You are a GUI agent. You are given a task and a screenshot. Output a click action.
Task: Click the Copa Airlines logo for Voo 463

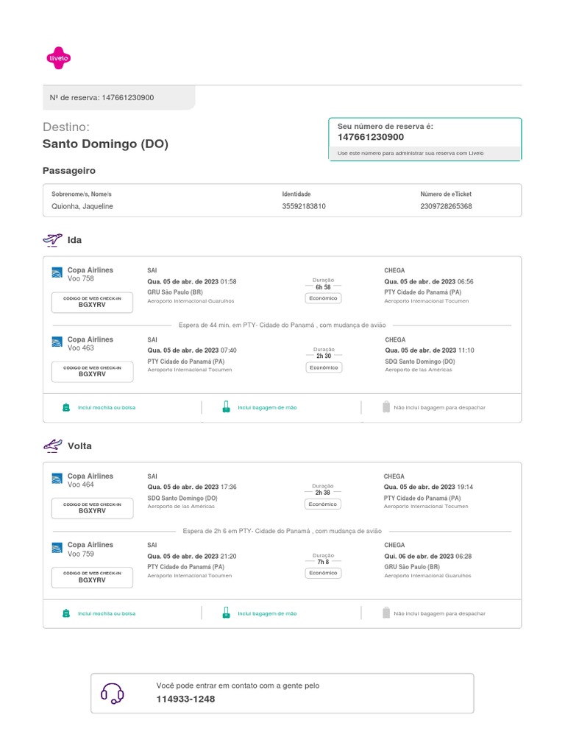(57, 342)
